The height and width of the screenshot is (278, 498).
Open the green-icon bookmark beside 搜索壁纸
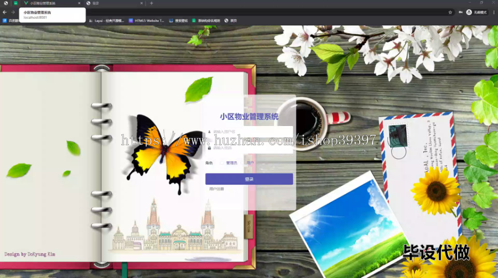point(206,20)
